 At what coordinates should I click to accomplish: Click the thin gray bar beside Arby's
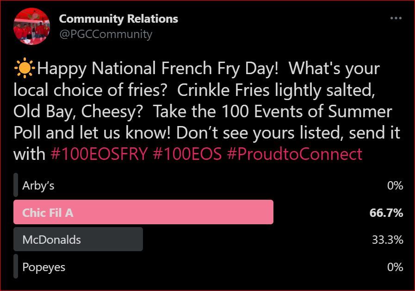(16, 185)
